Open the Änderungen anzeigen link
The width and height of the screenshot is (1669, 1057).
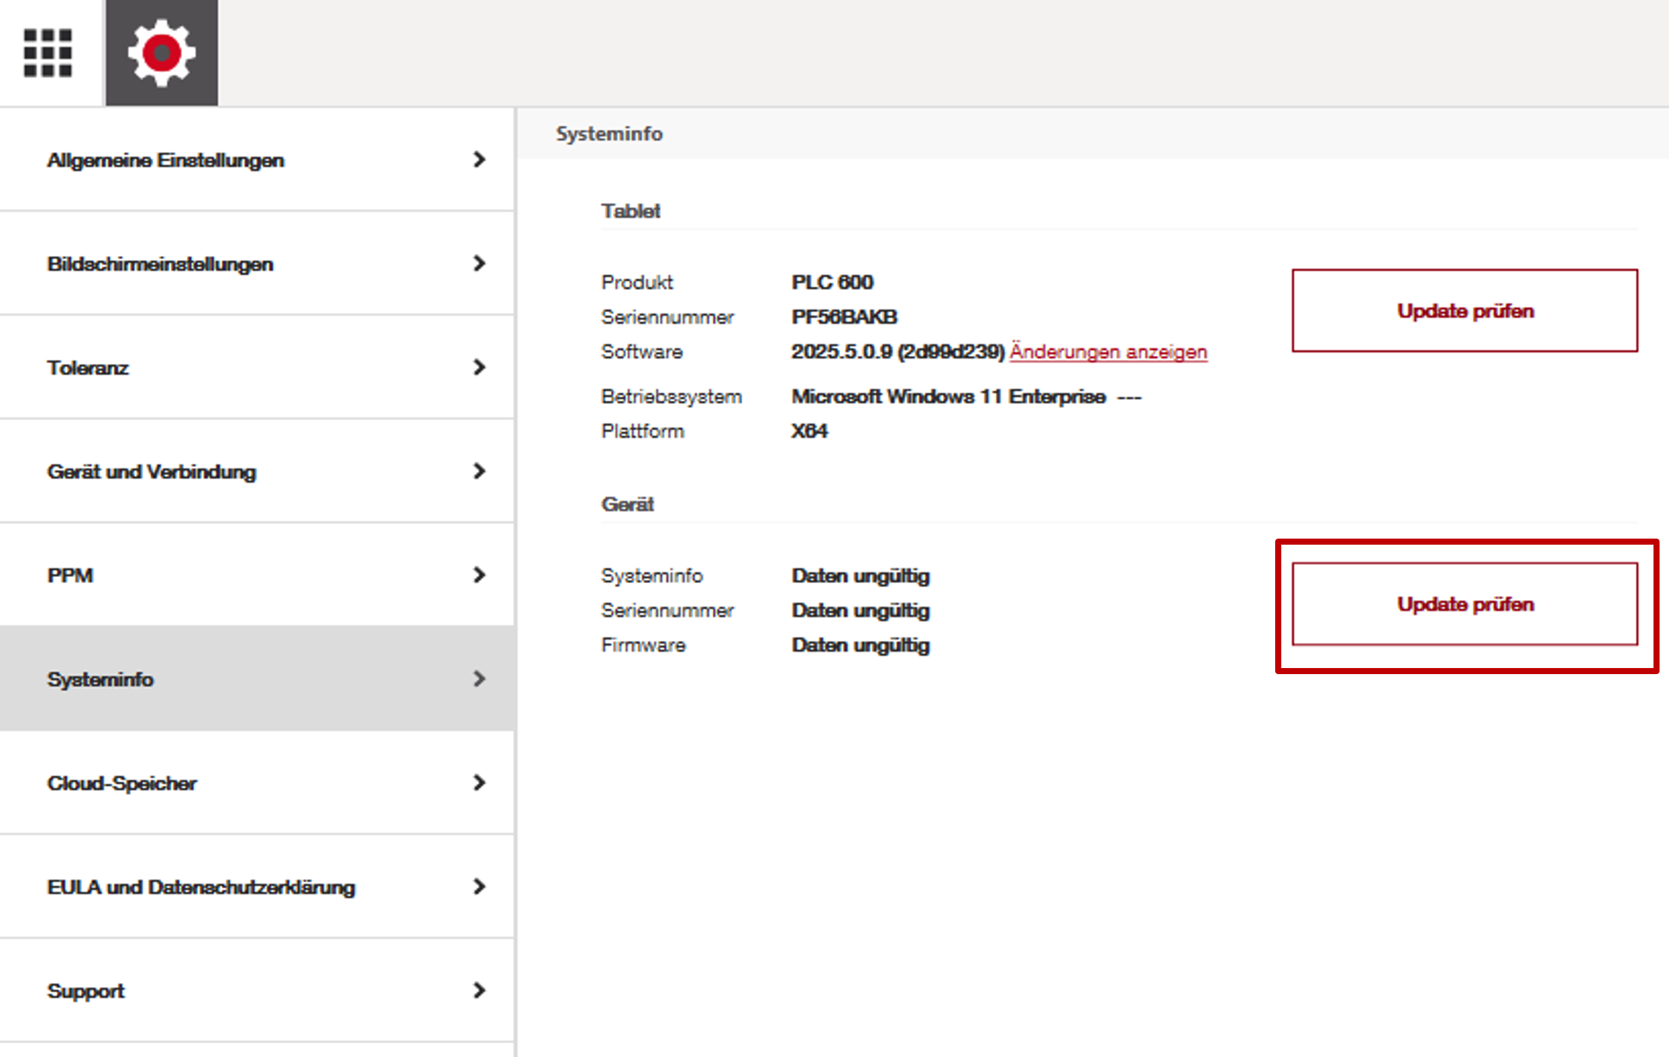click(x=1108, y=352)
